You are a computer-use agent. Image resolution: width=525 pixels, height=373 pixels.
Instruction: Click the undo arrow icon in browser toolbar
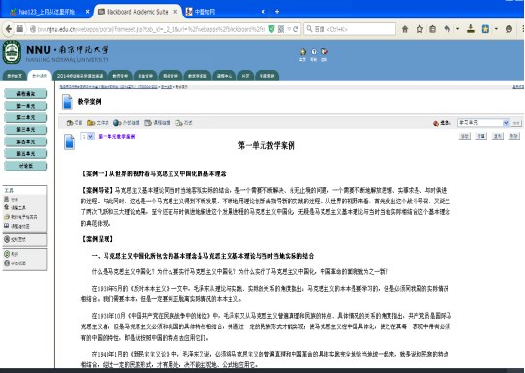tap(447, 29)
